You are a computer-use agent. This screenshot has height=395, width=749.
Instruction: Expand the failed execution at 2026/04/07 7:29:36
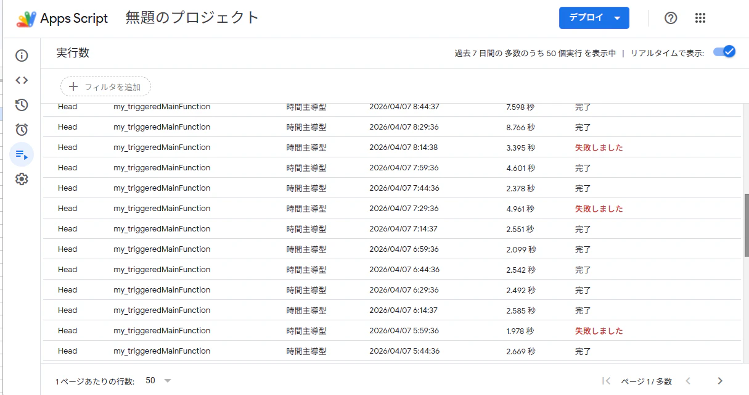coord(392,209)
